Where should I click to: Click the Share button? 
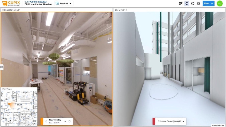[x=208, y=4]
